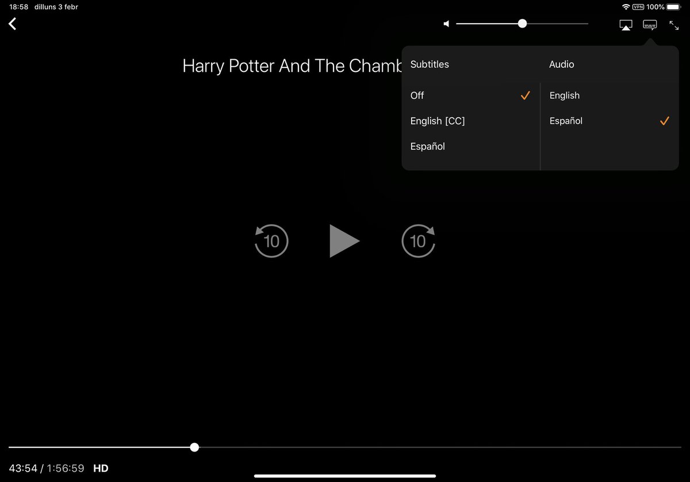This screenshot has width=690, height=482.
Task: Click the status bar clock 18:58
Action: coord(19,7)
